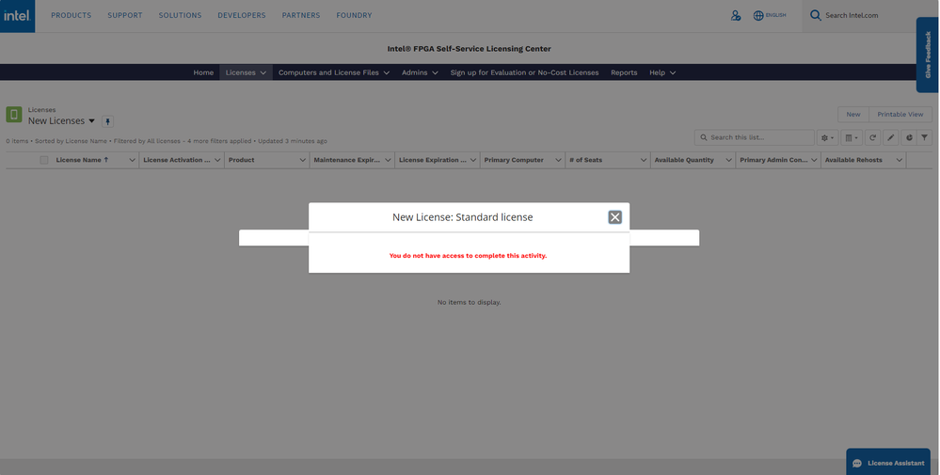
Task: Click the ENGLISH language link
Action: 775,16
